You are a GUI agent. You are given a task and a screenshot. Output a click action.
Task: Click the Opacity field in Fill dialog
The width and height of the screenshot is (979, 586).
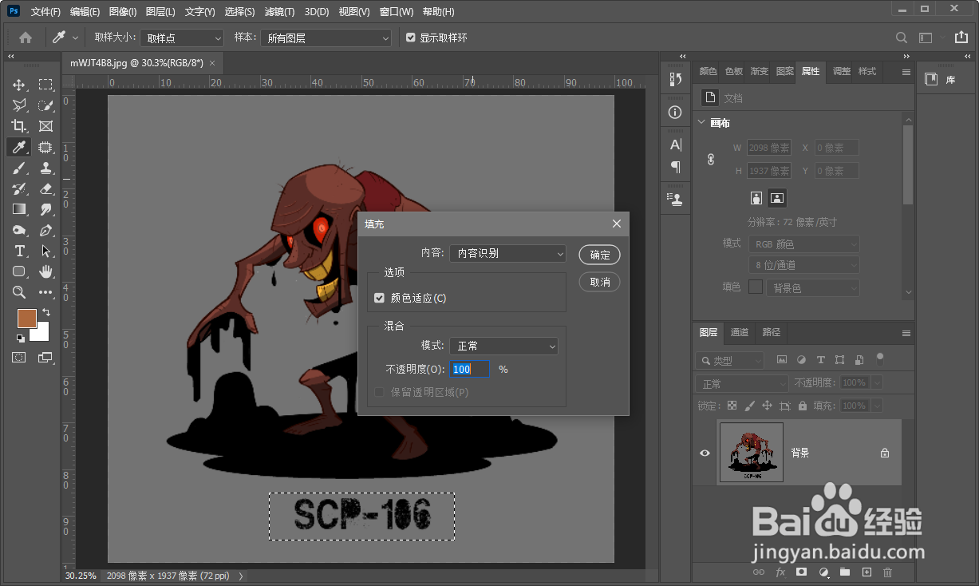[x=470, y=369]
